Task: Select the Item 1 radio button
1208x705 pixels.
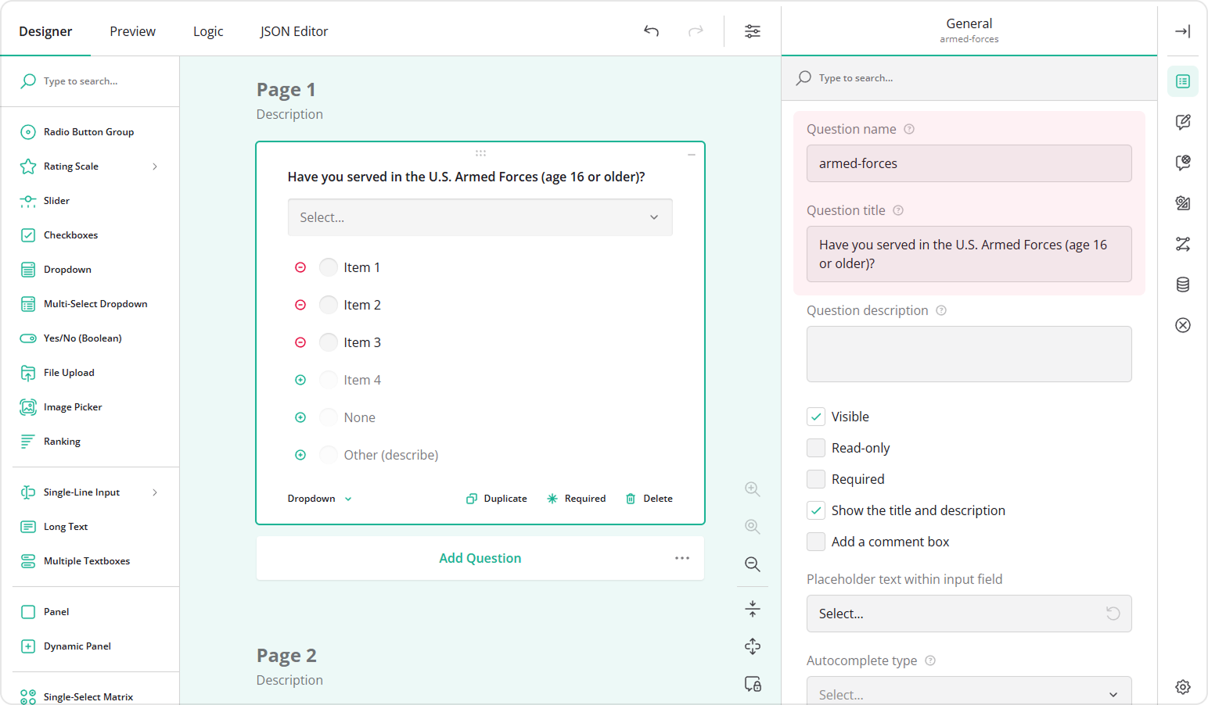Action: 328,267
